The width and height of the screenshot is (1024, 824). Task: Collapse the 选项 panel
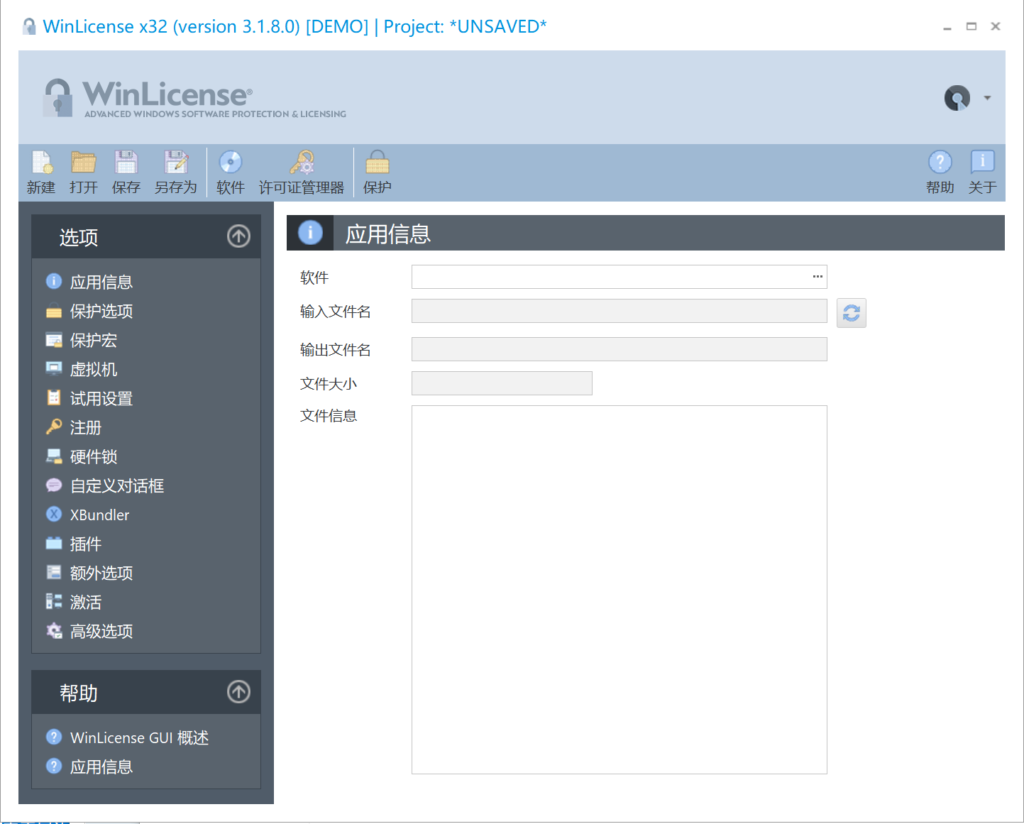point(238,236)
